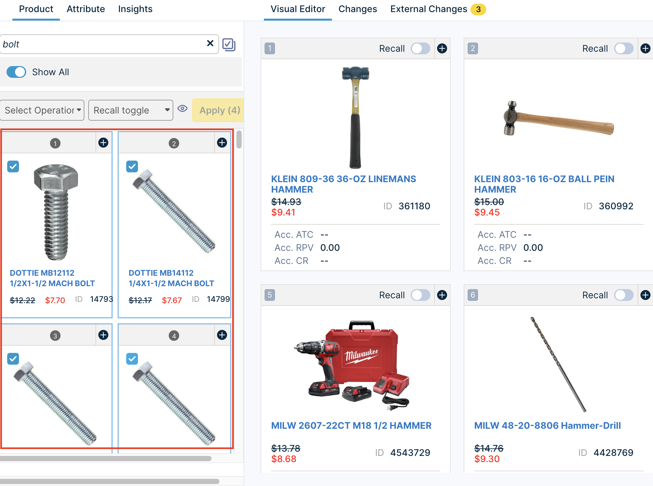The height and width of the screenshot is (486, 653).
Task: Open the External Changes tab
Action: tap(429, 9)
